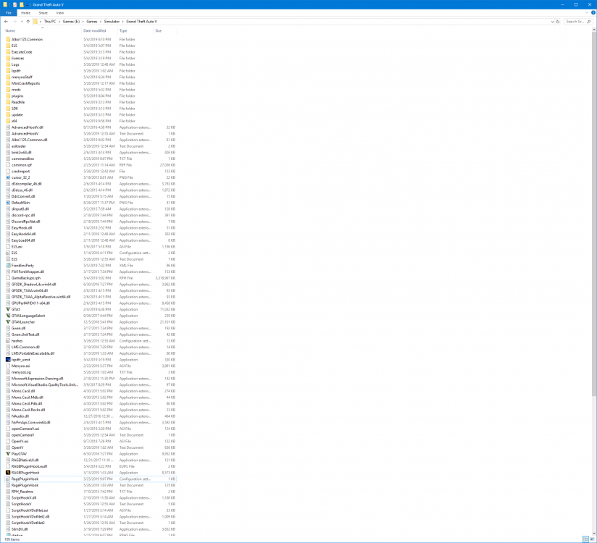Screen dimensions: 597x543
Task: Click inside the Search box
Action: click(x=576, y=21)
